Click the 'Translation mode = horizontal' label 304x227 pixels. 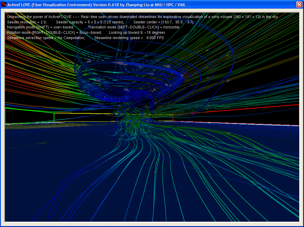coord(133,27)
